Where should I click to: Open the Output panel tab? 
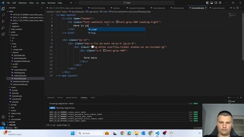pyautogui.click(x=60, y=98)
